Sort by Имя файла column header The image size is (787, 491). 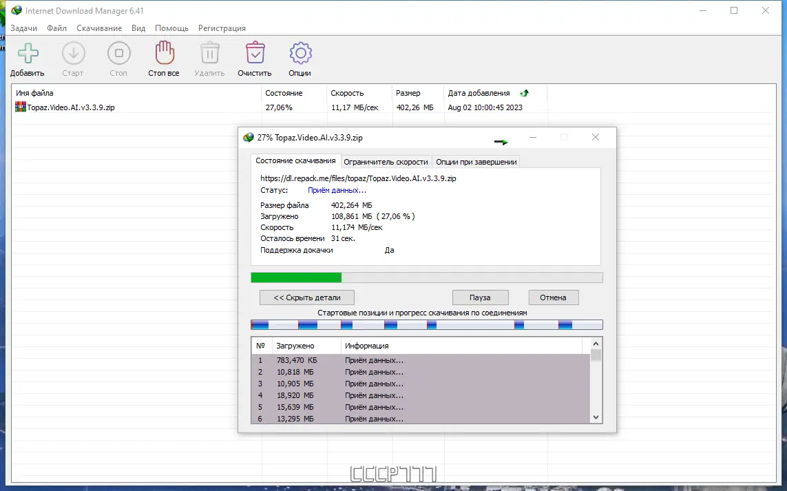(x=136, y=93)
